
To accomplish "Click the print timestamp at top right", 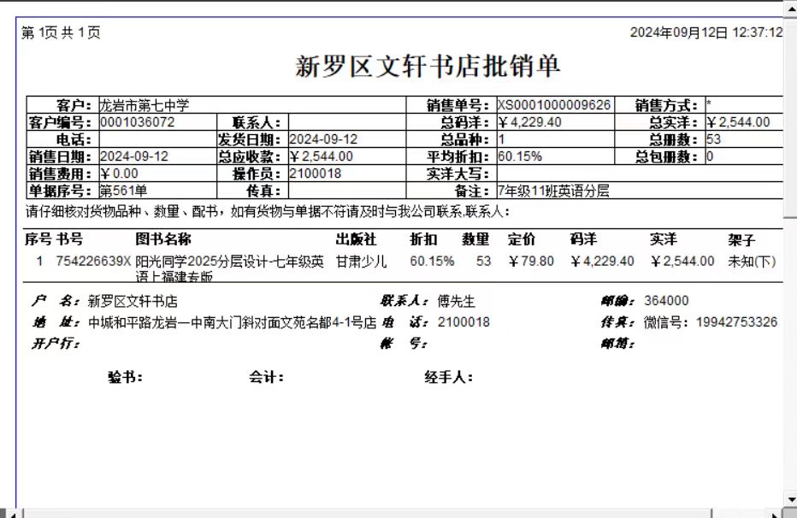I will tap(706, 32).
